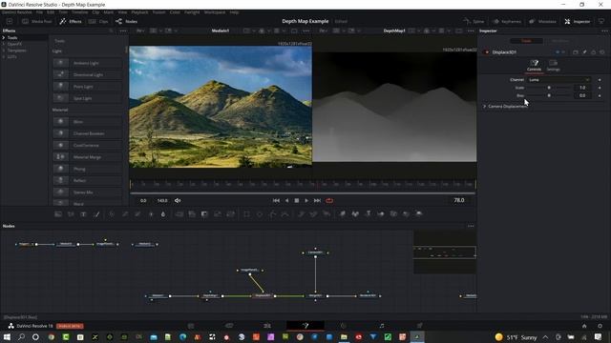Open Nodes panel options menu
Screen dimensions: 611x343
pos(471,226)
